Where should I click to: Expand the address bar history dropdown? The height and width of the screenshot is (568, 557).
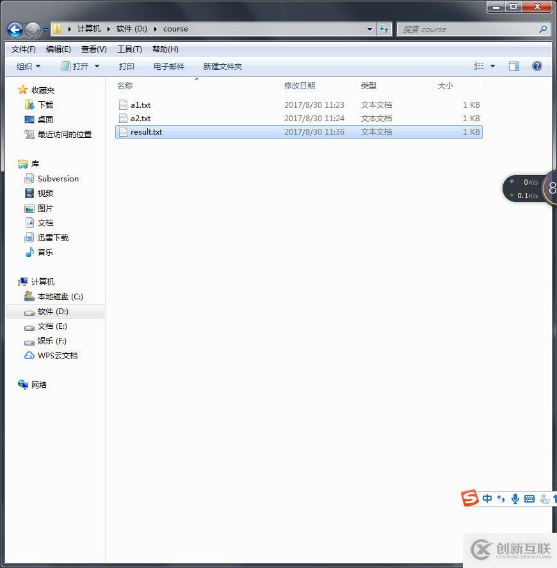tap(369, 29)
